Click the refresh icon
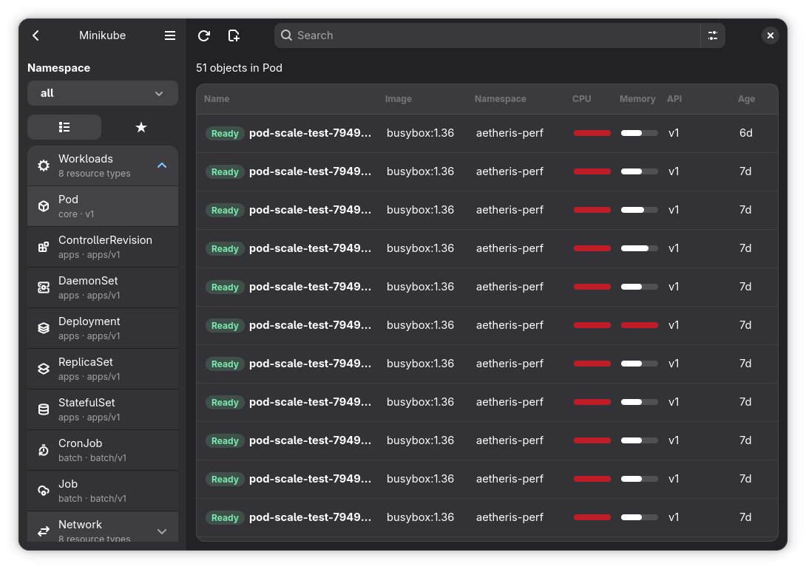The width and height of the screenshot is (806, 569). tap(204, 35)
